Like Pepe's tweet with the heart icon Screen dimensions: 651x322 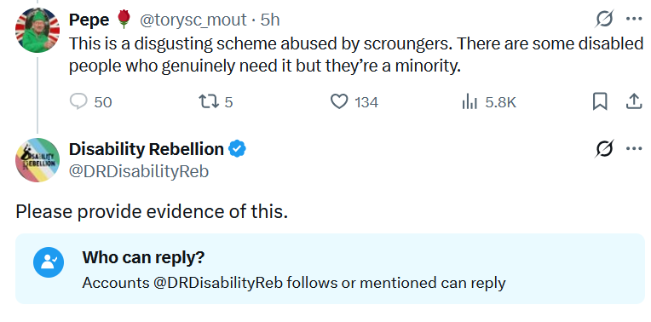point(354,101)
